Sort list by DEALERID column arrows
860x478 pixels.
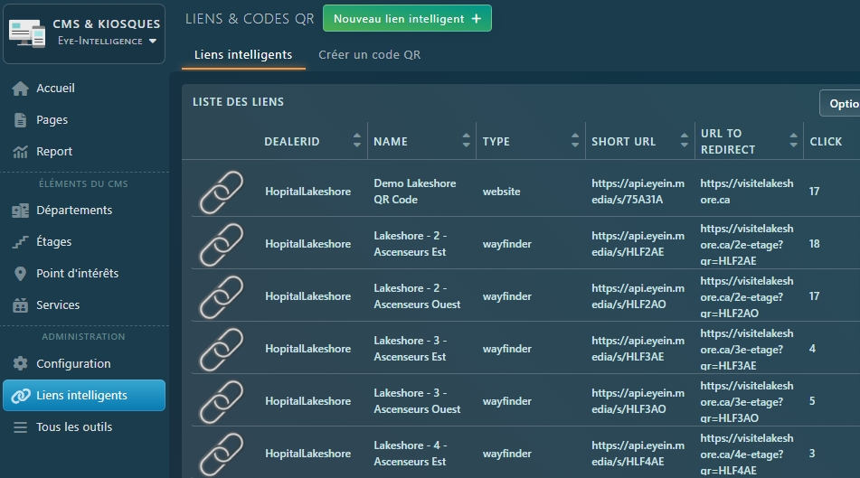pos(357,141)
